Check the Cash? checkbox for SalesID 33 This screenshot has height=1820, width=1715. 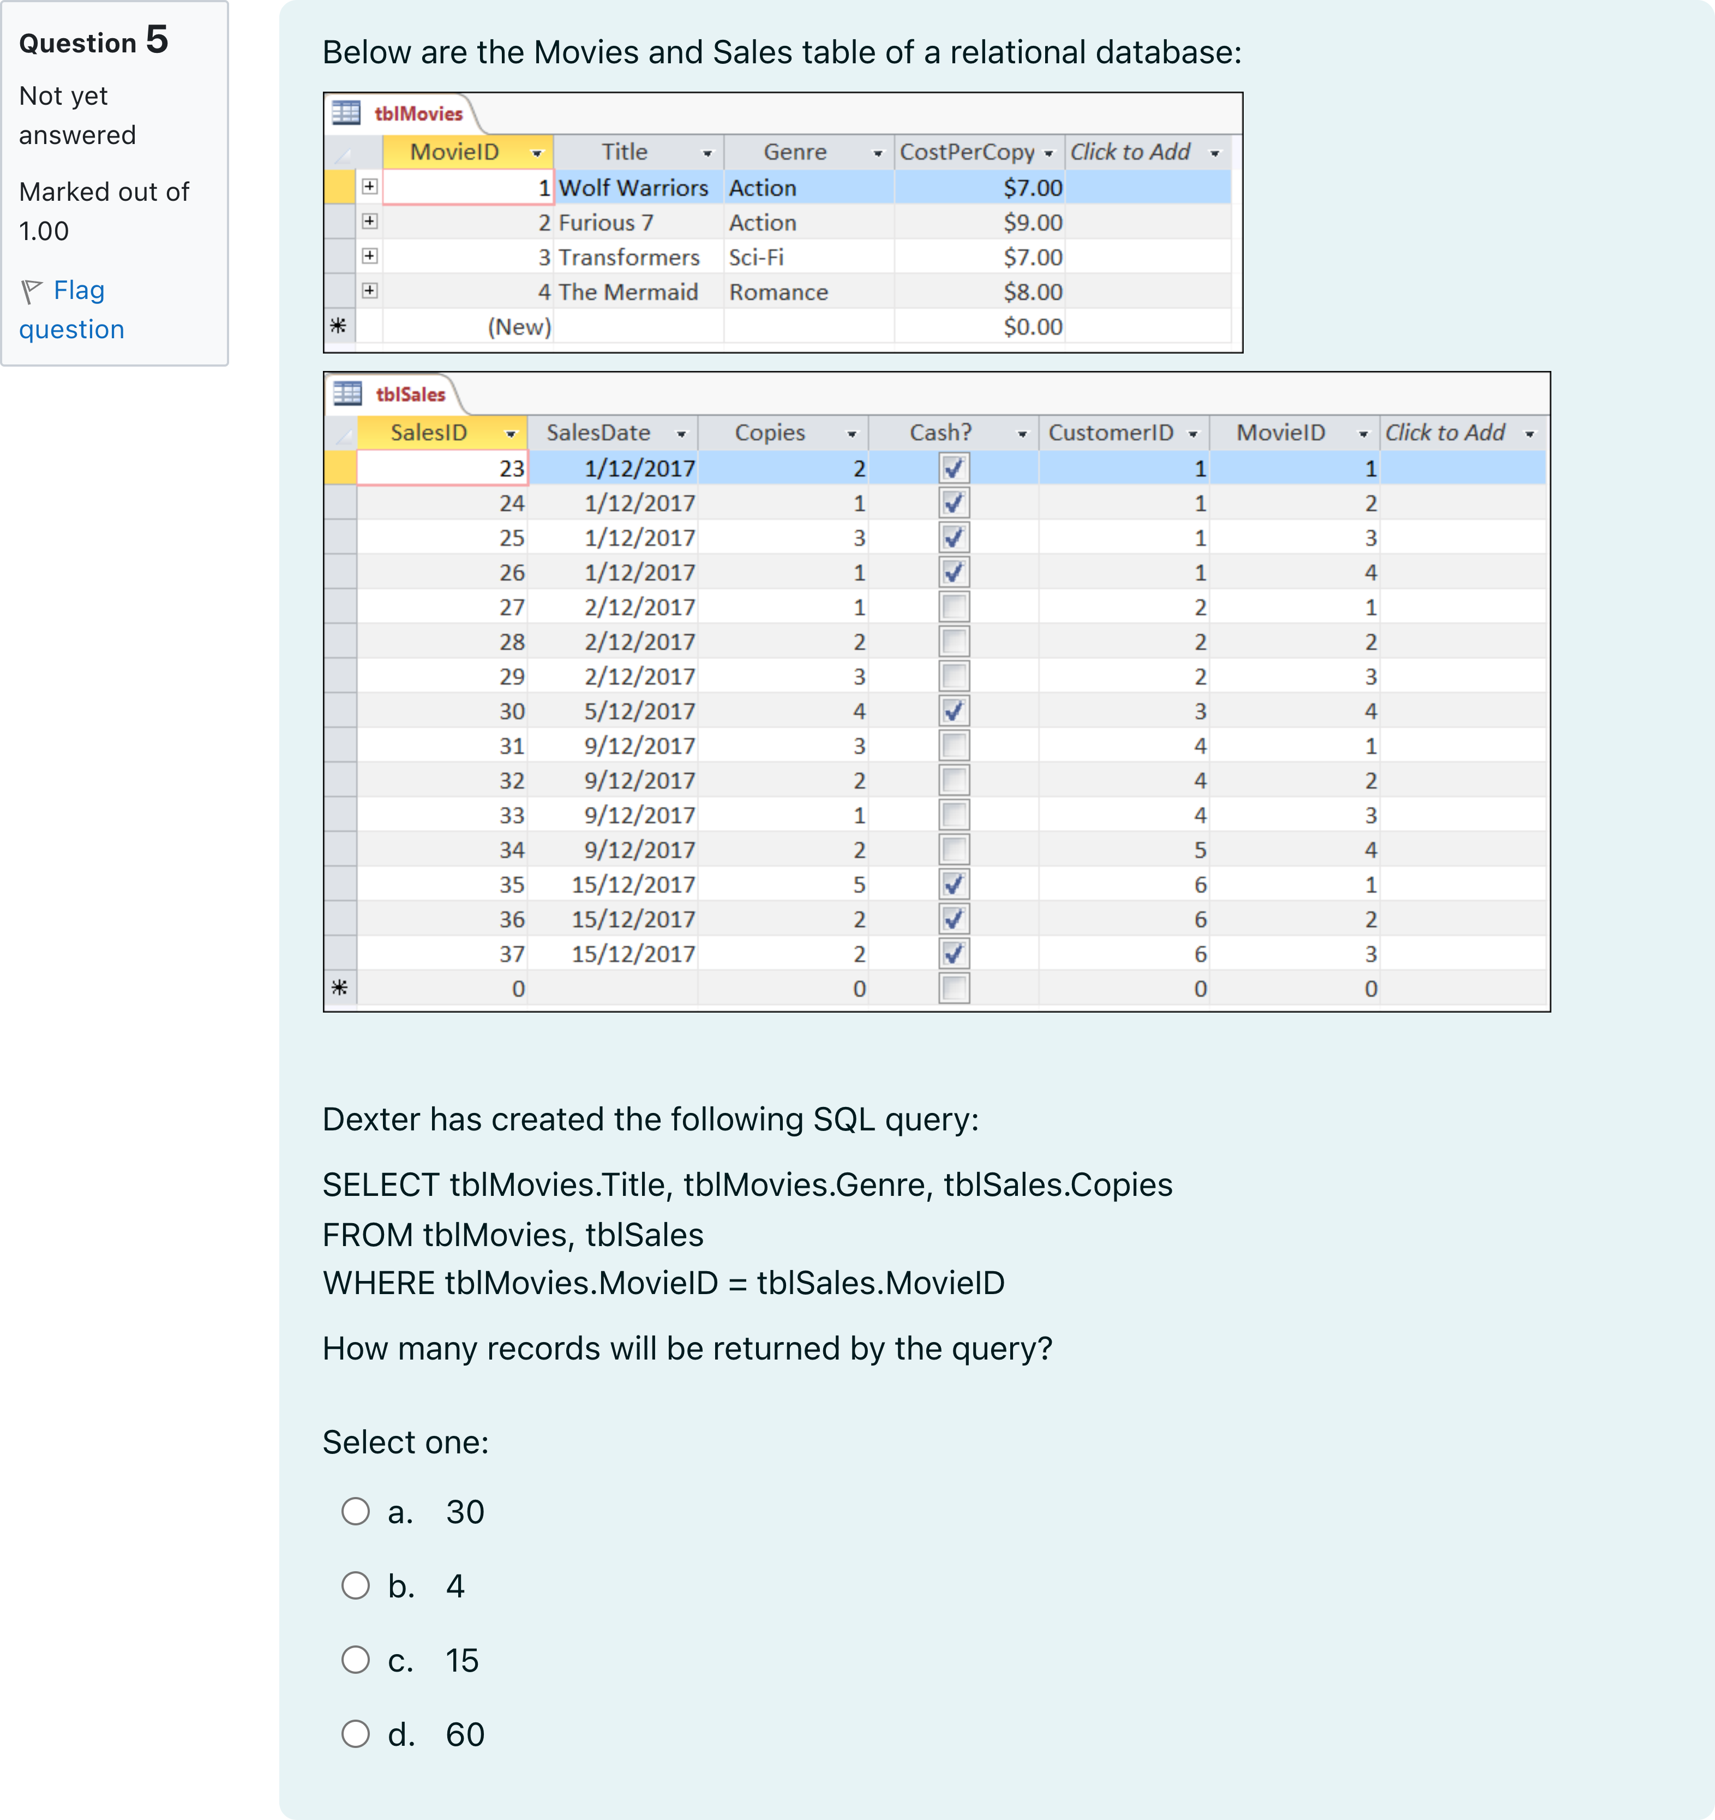coord(954,815)
